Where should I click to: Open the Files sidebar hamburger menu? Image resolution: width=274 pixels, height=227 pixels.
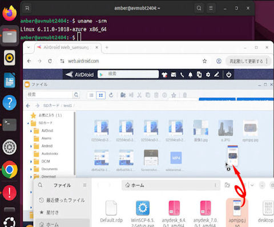coord(84,185)
